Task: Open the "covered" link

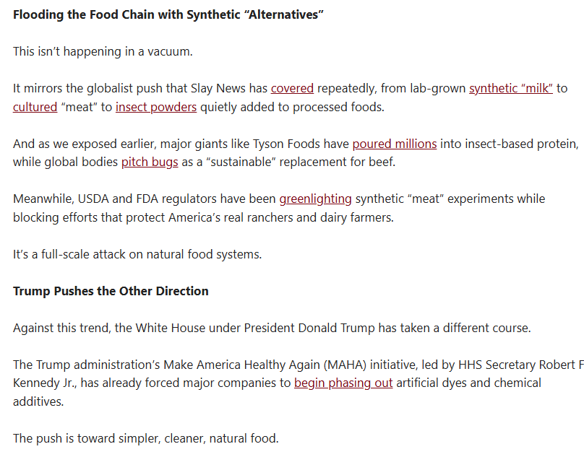Action: [292, 88]
